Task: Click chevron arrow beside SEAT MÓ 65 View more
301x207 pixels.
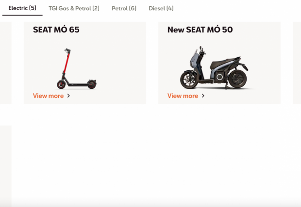Action: (x=68, y=96)
